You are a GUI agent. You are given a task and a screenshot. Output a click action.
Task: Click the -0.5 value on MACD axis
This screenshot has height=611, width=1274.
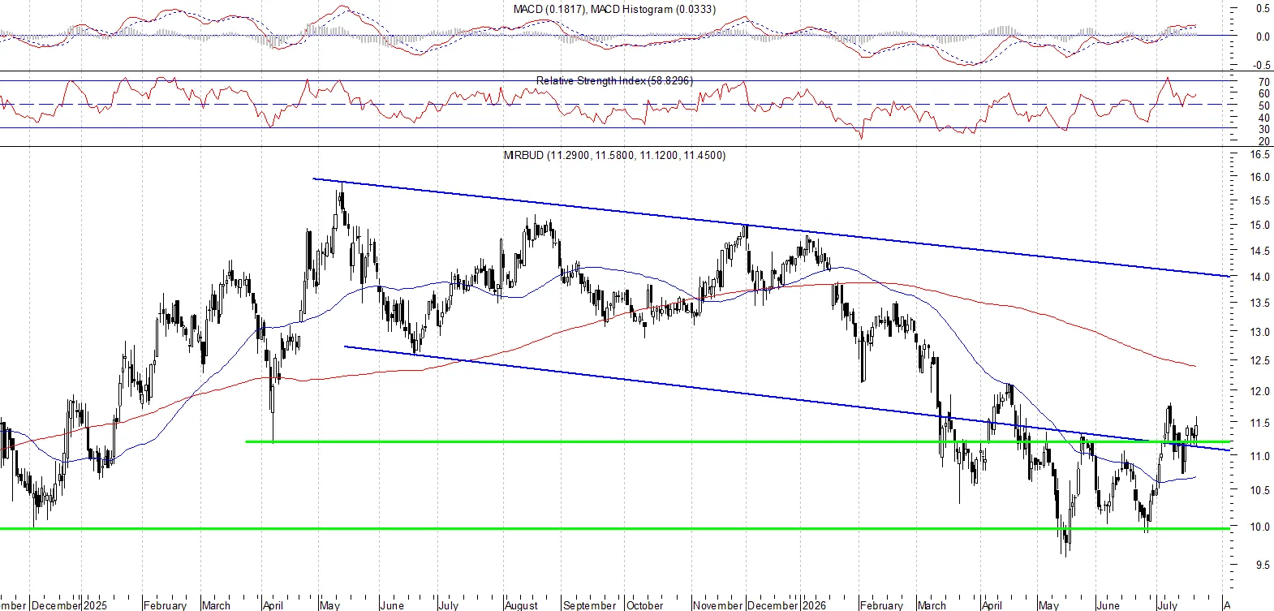[1262, 65]
